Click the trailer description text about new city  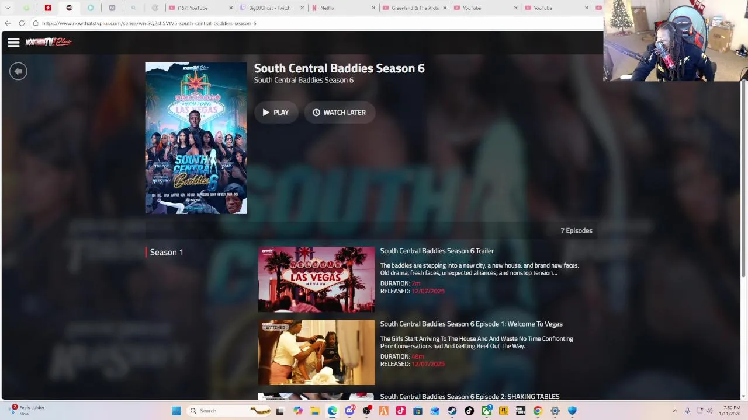(480, 269)
